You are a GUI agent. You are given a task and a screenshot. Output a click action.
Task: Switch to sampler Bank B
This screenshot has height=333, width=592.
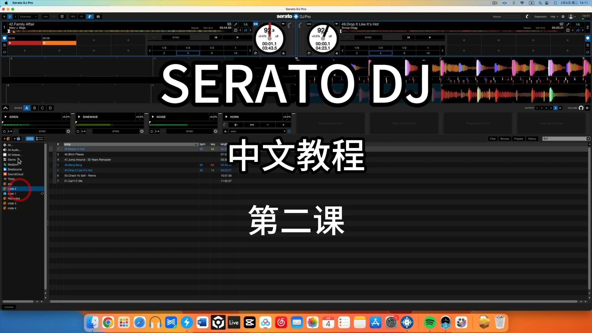[35, 108]
